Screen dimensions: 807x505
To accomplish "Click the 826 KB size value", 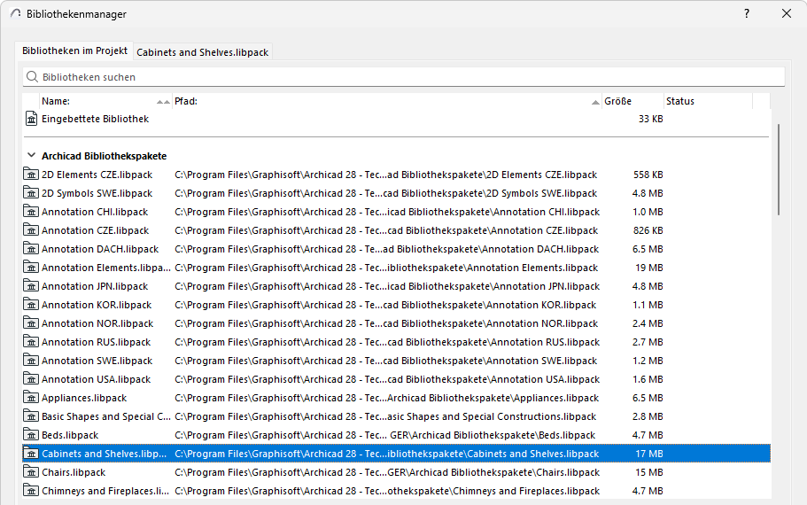I will click(x=648, y=230).
